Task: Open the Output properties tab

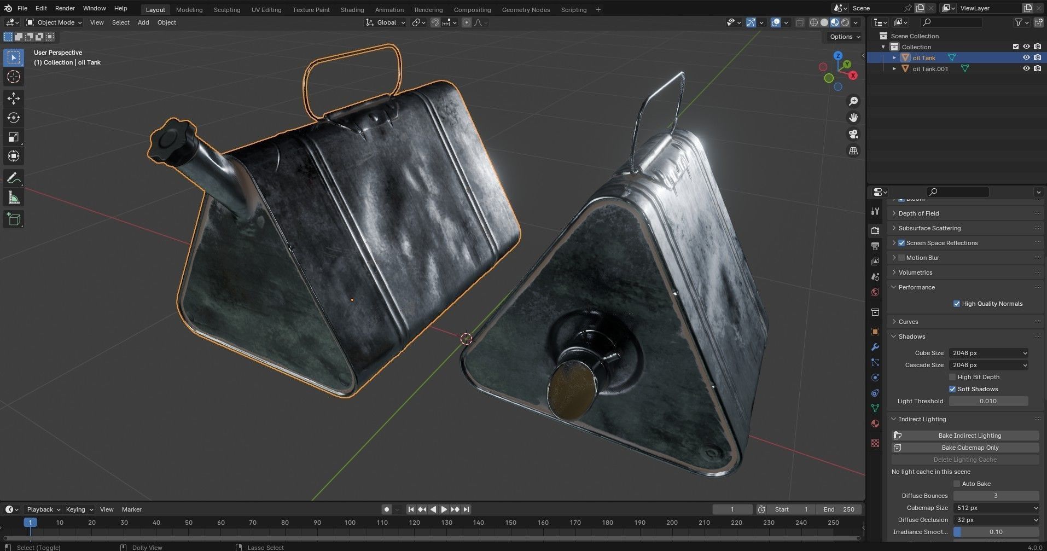Action: (875, 246)
